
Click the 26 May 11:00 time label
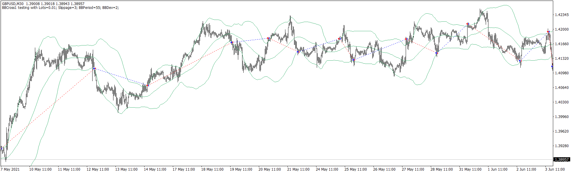[384, 169]
